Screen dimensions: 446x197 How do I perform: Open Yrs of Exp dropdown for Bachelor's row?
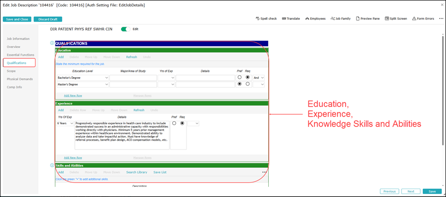[166, 78]
